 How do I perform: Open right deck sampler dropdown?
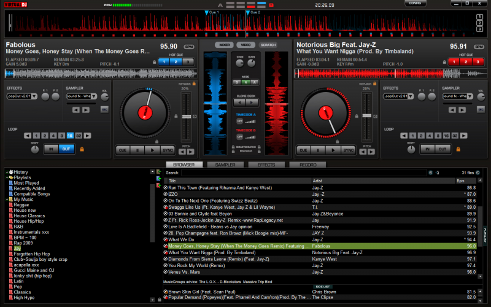[470, 96]
